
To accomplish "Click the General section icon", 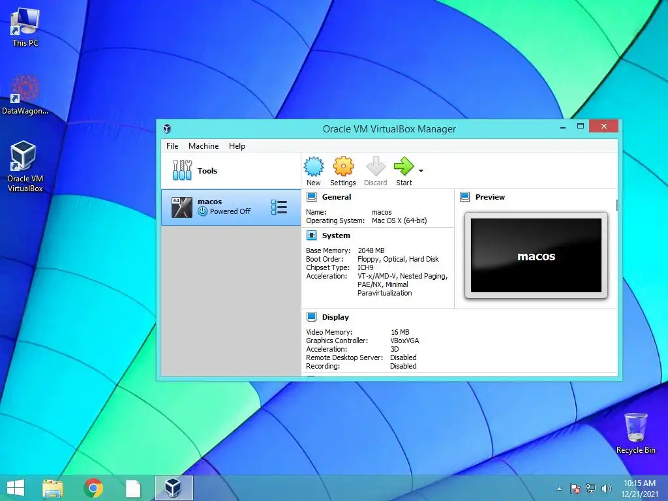I will tap(311, 197).
